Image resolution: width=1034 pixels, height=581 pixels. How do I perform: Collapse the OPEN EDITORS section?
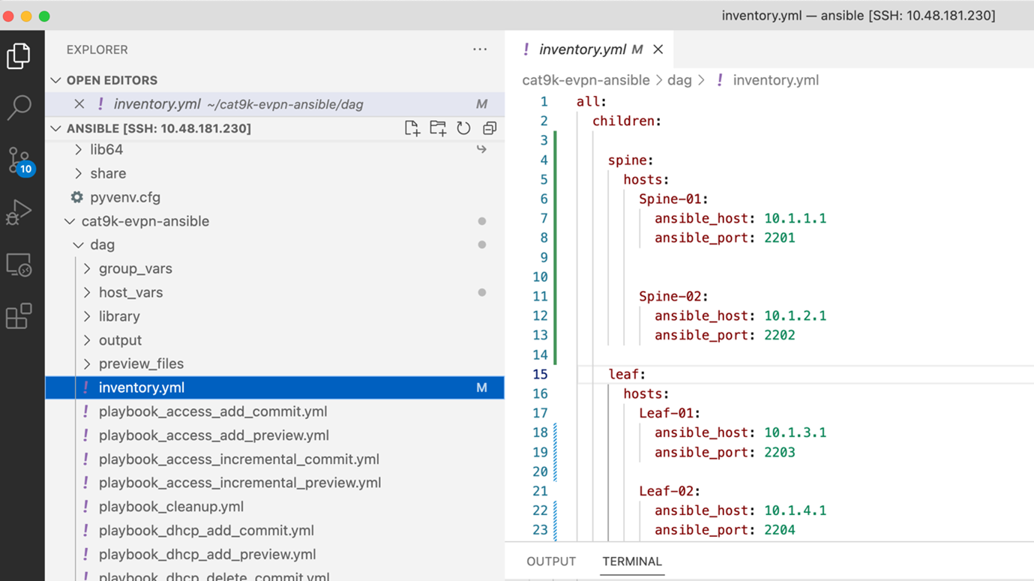55,80
